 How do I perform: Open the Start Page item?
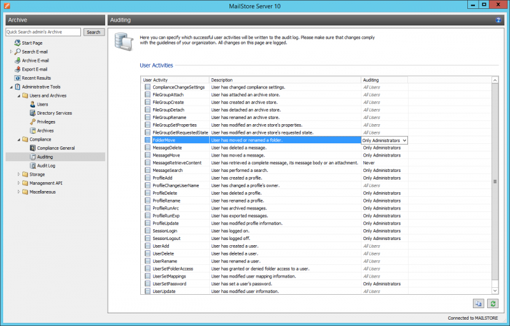coord(32,43)
